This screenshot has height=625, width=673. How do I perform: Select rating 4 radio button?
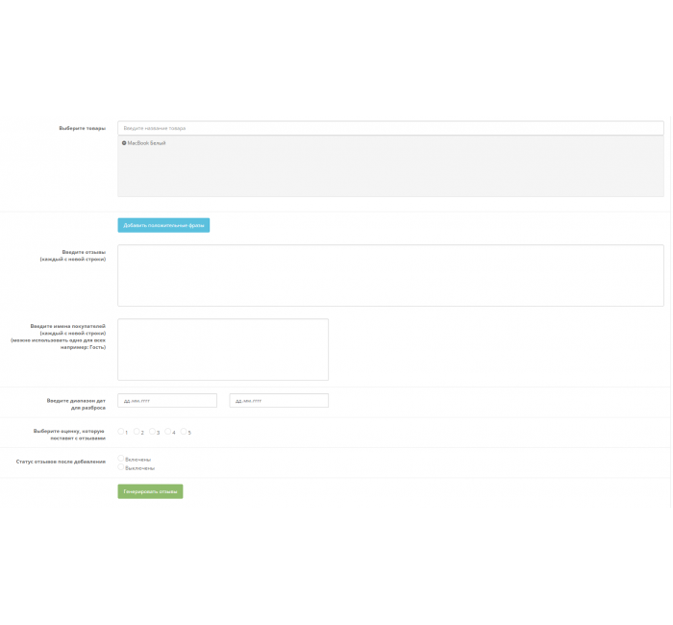(168, 432)
